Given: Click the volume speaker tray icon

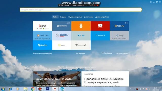Looking at the screenshot, I should tap(140, 89).
